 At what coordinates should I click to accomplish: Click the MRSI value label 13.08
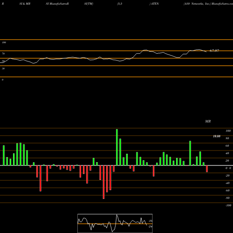[217, 136]
